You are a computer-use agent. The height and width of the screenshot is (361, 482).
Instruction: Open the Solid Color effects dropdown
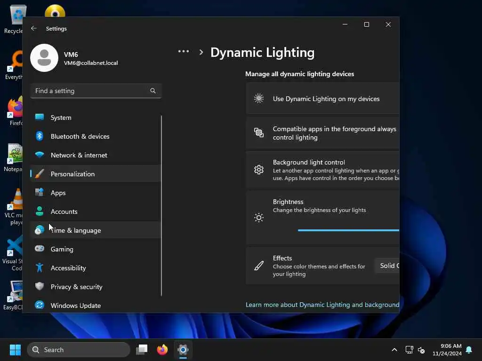387,266
